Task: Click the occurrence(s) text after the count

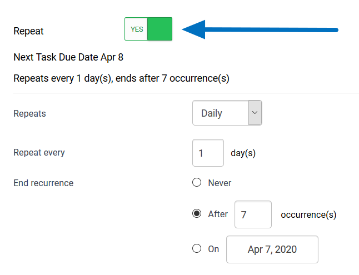Action: (x=308, y=214)
